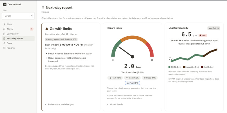Click the Alerts badge showing 1
Screen dimensions: 227x113
click(x=32, y=29)
